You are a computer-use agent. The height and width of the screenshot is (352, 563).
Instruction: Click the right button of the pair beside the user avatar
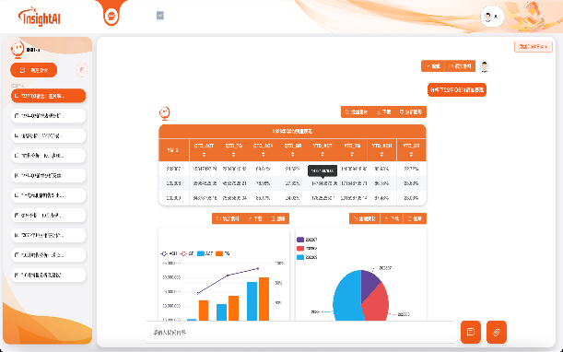point(460,66)
